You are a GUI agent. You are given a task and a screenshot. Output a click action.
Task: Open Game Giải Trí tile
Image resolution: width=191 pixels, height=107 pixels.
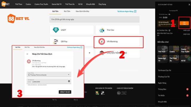click(x=162, y=59)
